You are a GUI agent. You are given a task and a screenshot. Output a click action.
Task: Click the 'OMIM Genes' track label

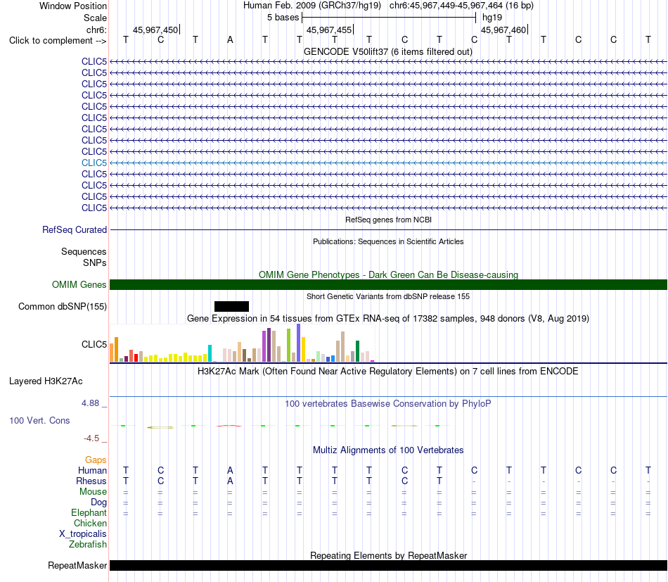pyautogui.click(x=79, y=284)
